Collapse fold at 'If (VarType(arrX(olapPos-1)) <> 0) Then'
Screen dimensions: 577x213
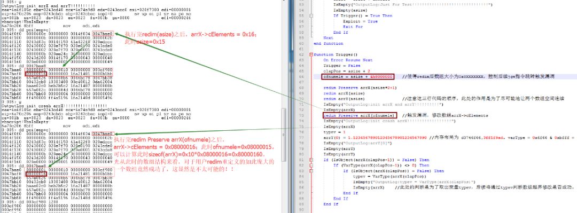[x=311, y=165]
